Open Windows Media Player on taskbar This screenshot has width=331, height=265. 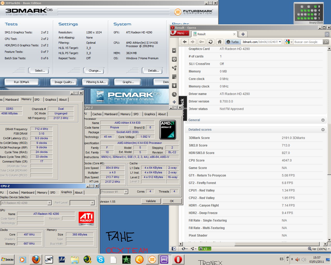23,259
